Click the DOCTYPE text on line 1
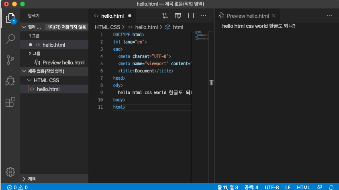Image resolution: width=339 pixels, height=190 pixels. pyautogui.click(x=122, y=35)
